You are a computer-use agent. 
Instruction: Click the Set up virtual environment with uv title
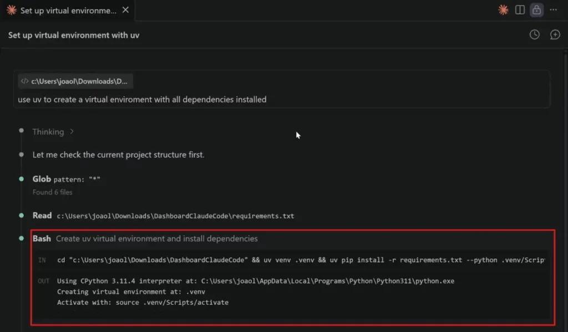(74, 35)
